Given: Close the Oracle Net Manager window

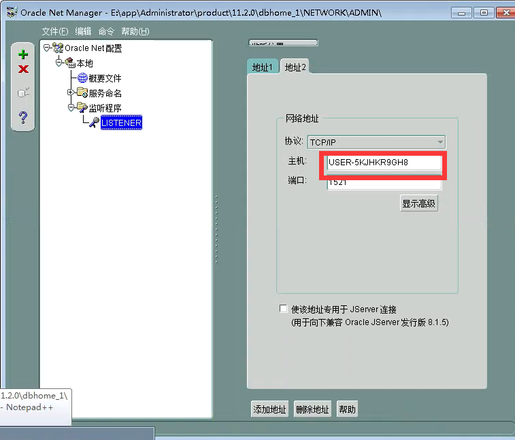Looking at the screenshot, I should 505,13.
